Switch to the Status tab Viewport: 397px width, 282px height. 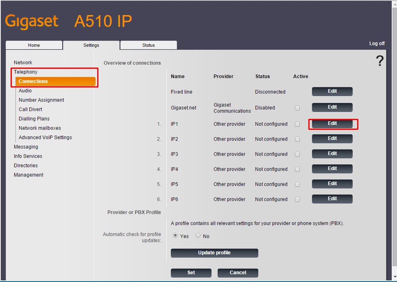pos(148,45)
